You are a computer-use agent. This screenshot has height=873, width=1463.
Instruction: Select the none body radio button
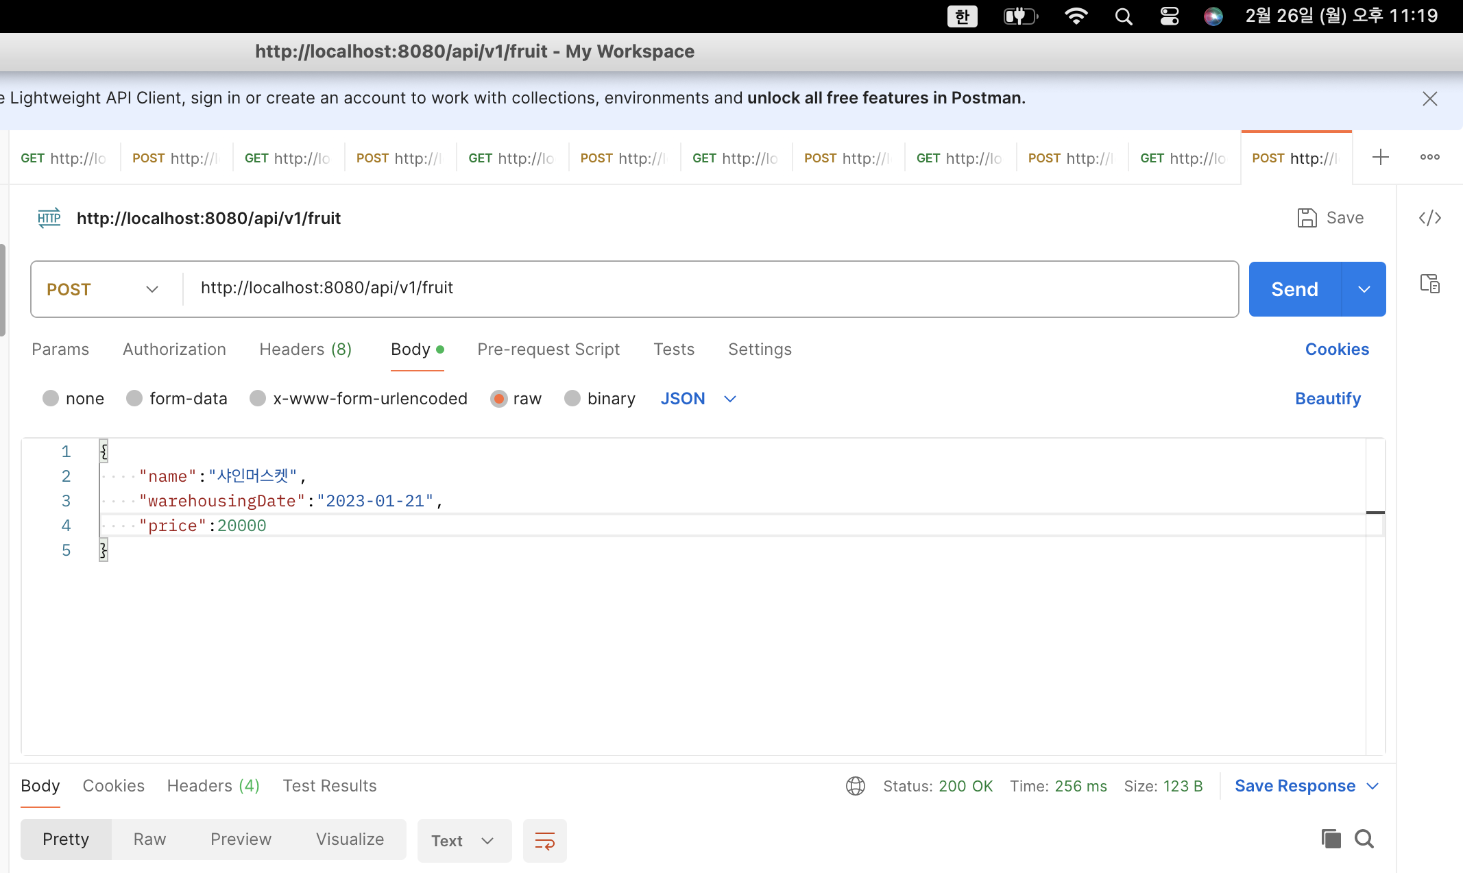[51, 398]
